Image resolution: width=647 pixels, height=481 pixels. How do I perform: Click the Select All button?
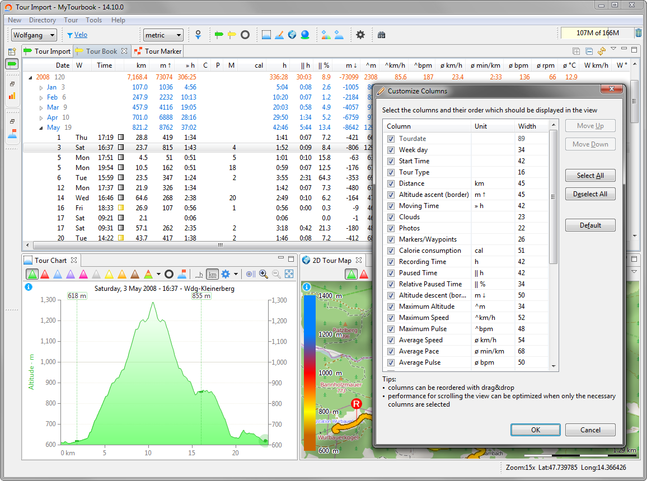click(590, 176)
